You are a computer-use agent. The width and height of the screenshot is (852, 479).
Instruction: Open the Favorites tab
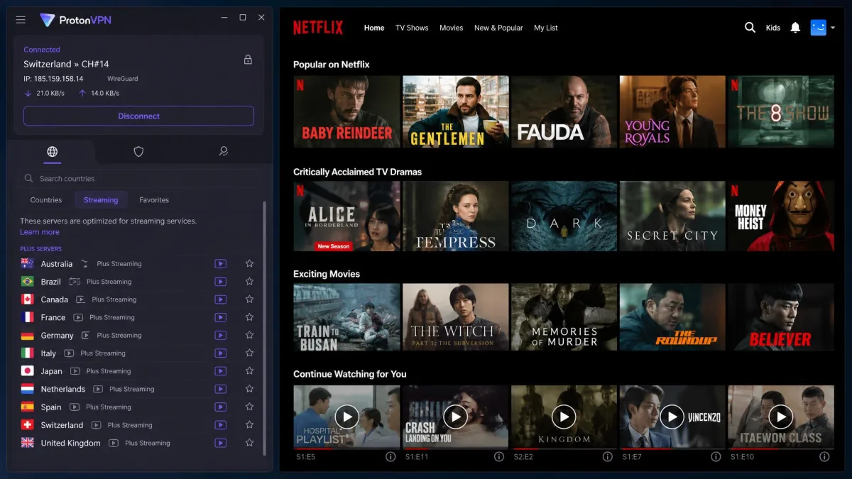point(154,200)
